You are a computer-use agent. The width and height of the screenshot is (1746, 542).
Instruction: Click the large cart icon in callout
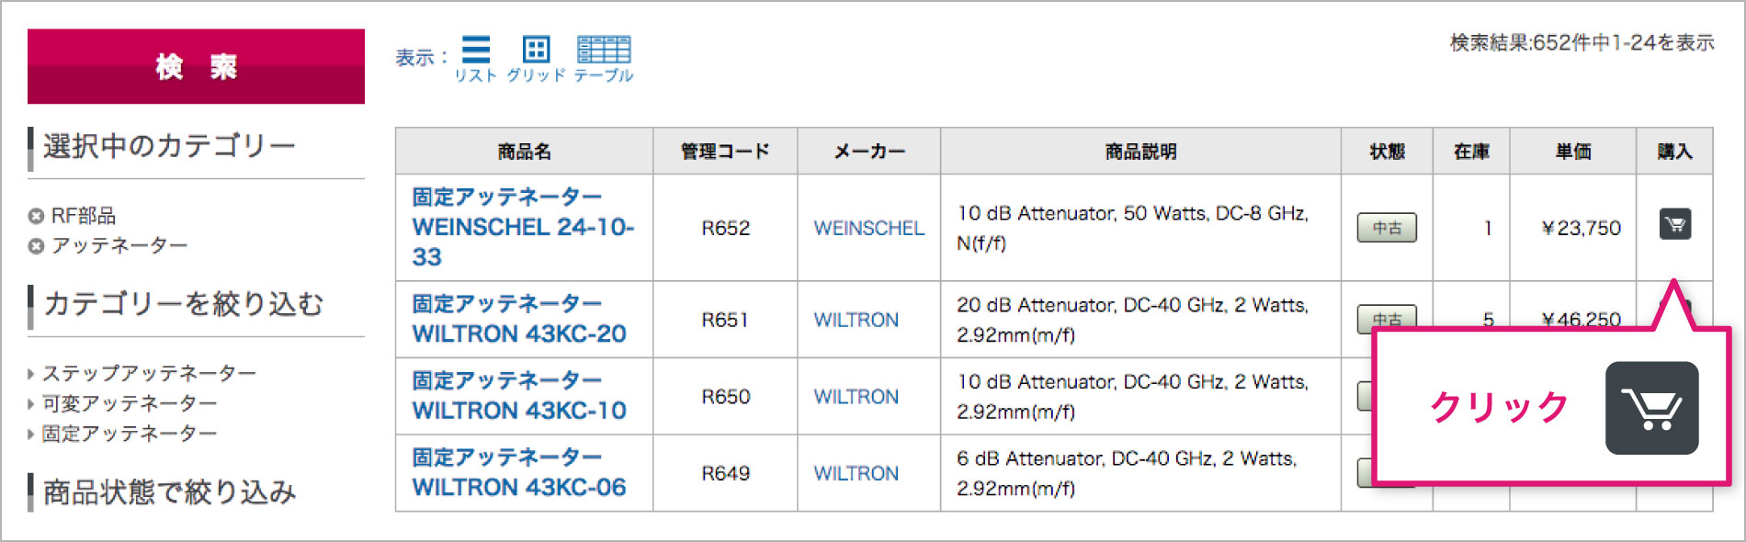(1651, 408)
